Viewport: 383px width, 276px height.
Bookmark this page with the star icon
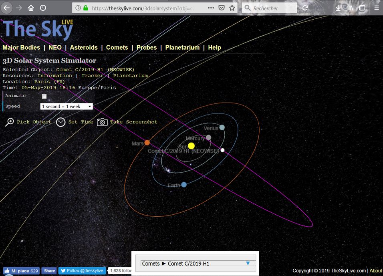tap(232, 8)
